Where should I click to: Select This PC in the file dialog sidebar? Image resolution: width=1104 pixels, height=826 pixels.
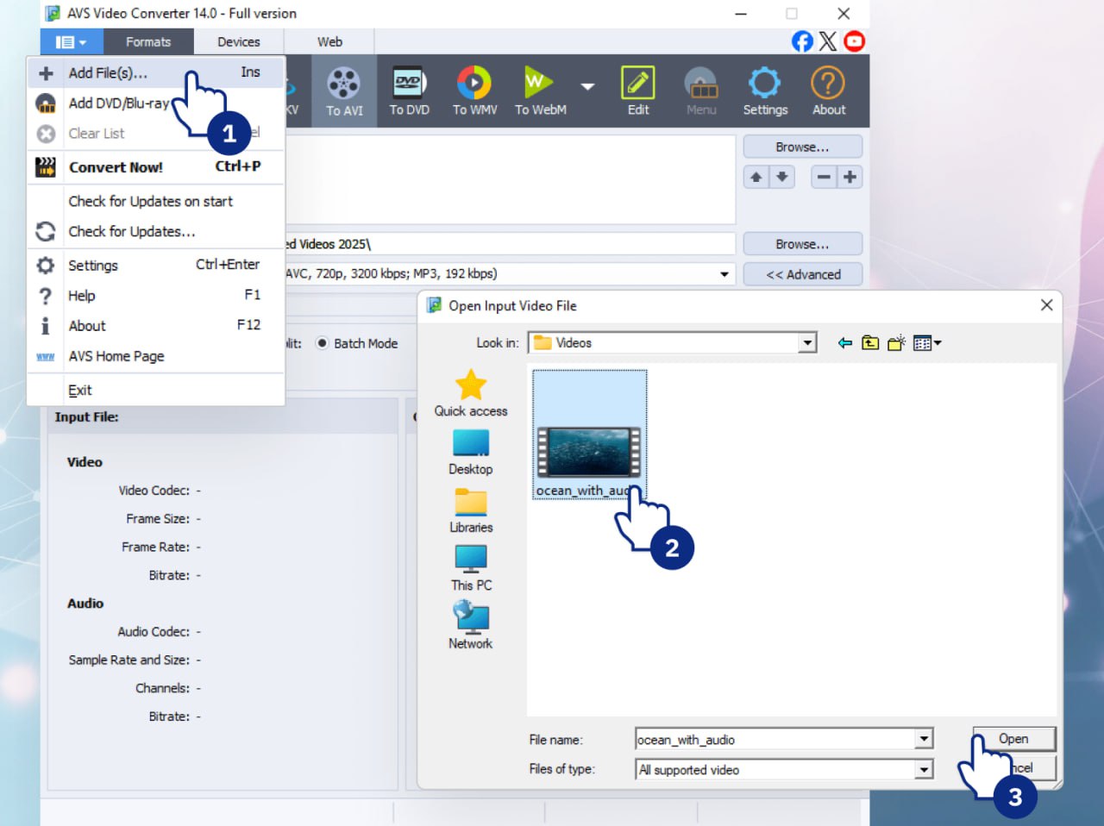pos(470,567)
